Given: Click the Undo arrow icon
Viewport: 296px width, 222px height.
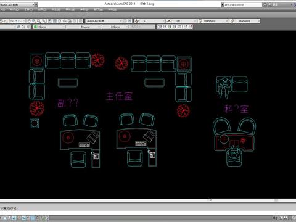Looking at the screenshot, I should coord(12,21).
